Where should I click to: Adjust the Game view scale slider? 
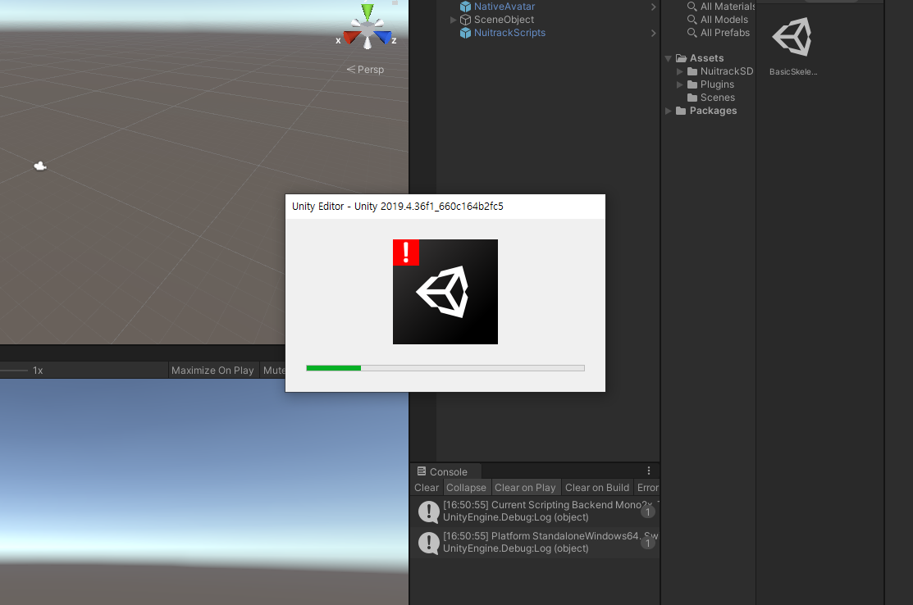(x=14, y=371)
